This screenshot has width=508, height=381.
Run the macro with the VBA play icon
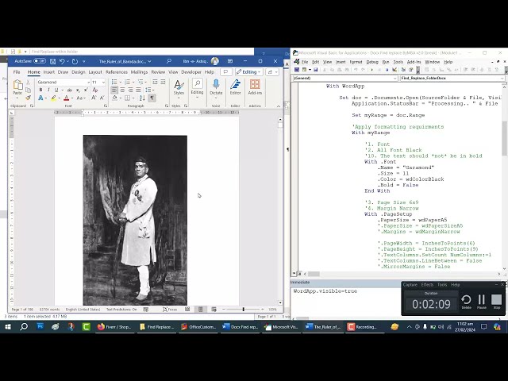click(372, 70)
